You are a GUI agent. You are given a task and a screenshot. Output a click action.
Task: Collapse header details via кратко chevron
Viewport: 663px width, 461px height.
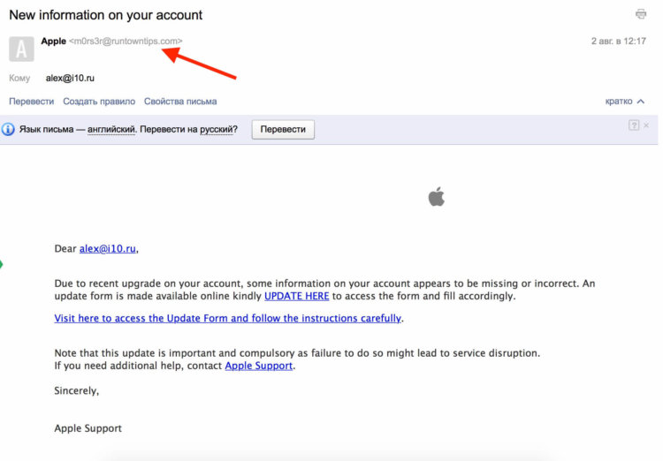(624, 102)
